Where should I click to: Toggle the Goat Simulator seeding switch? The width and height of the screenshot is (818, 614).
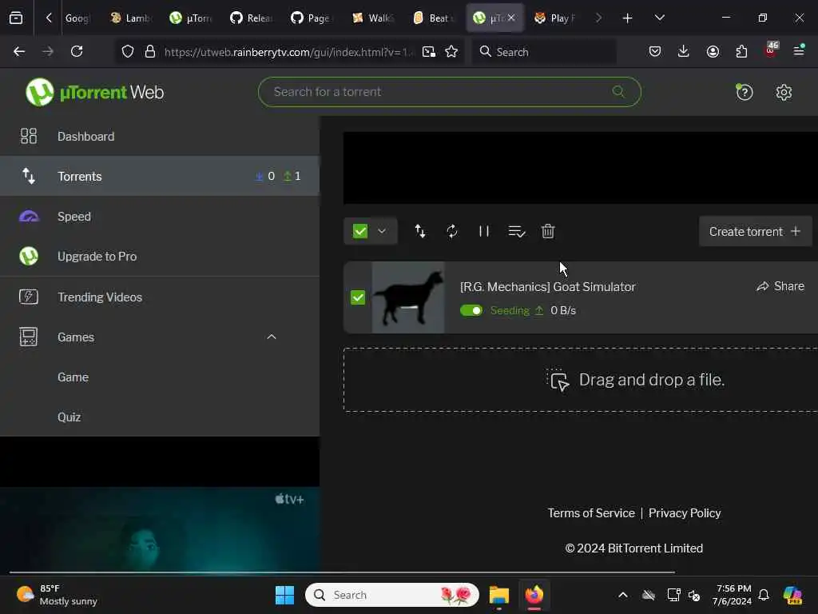click(471, 311)
